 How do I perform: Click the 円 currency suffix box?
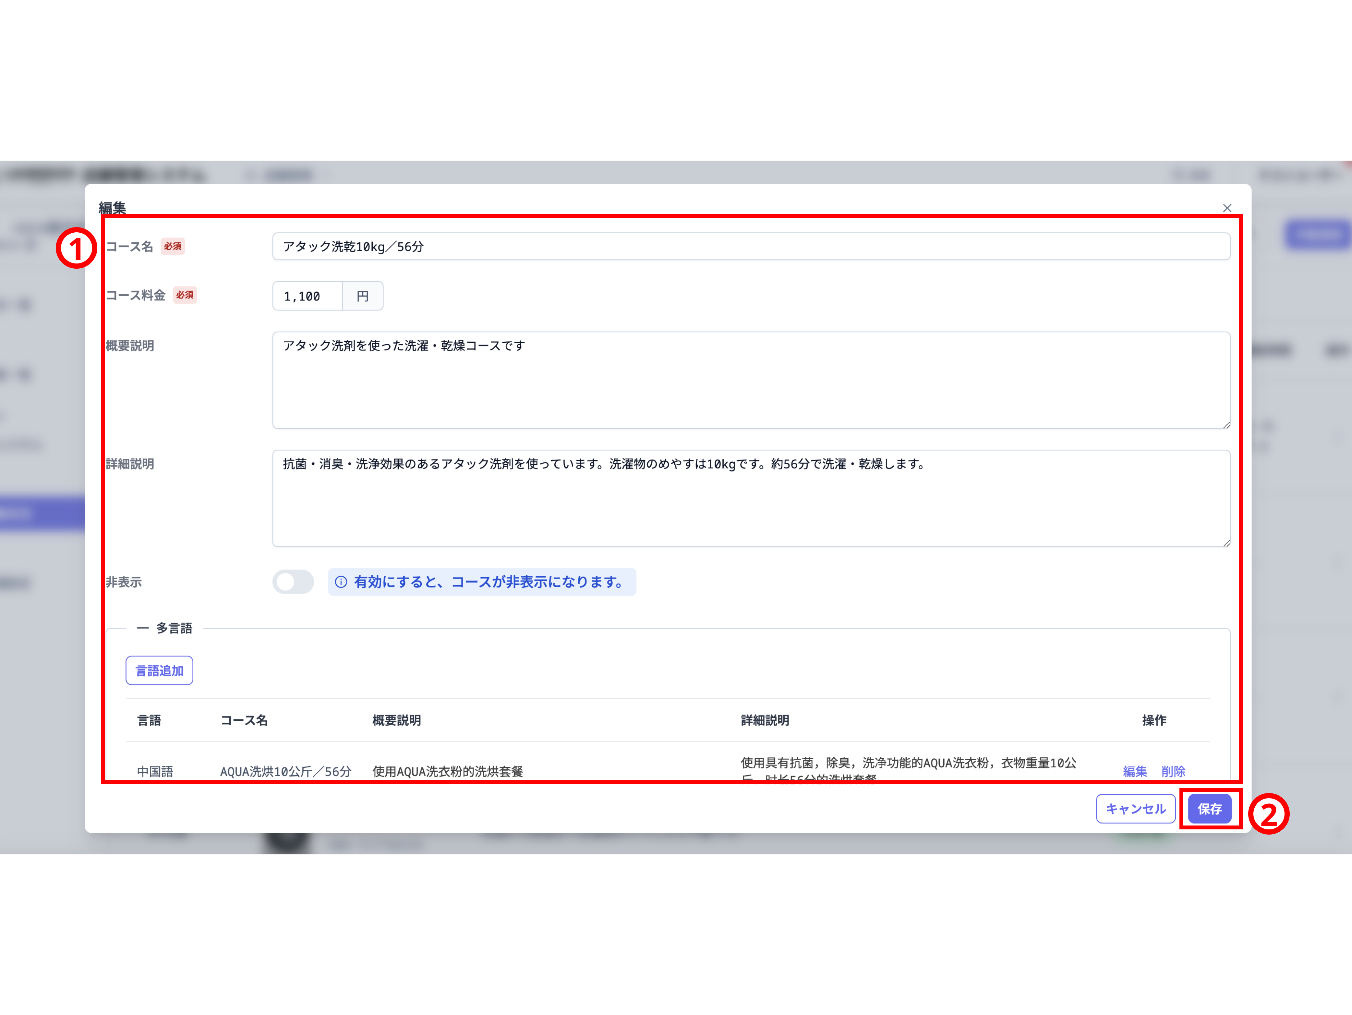click(x=362, y=297)
